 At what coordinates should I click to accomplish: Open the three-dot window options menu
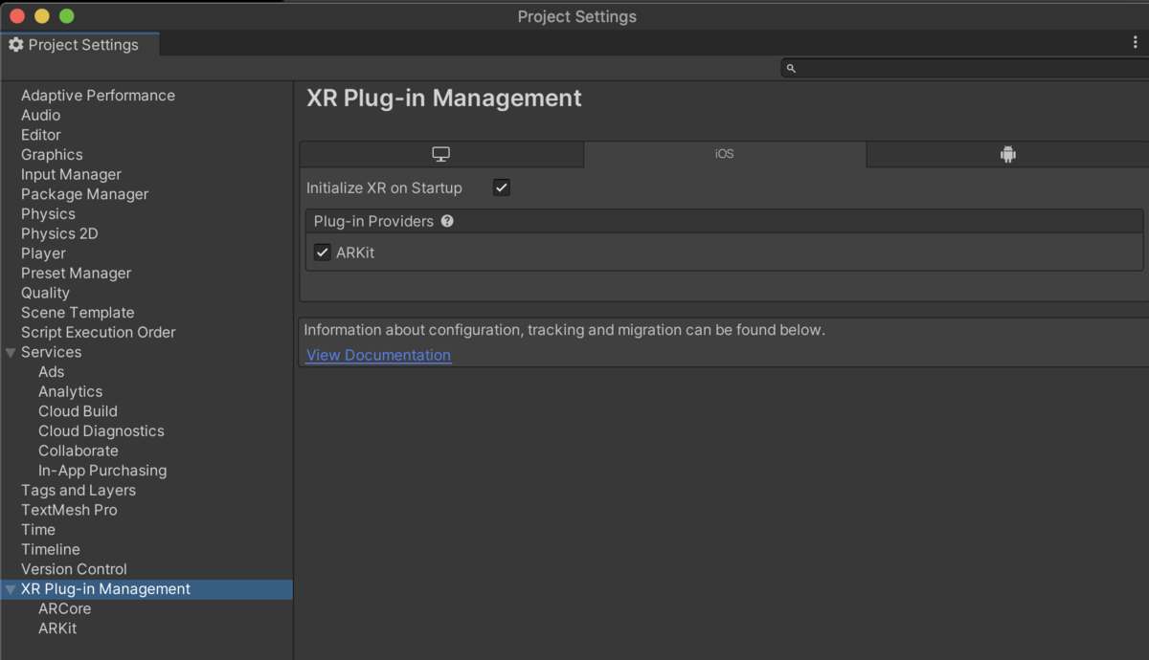pos(1136,43)
